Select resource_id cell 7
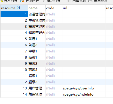Screen dimensions: 113x104 pyautogui.click(x=14, y=51)
